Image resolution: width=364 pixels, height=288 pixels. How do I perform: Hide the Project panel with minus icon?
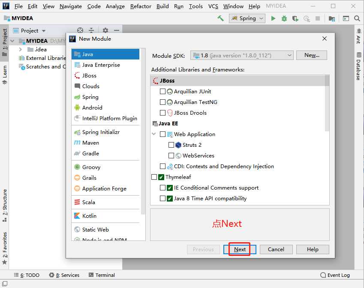tap(117, 30)
